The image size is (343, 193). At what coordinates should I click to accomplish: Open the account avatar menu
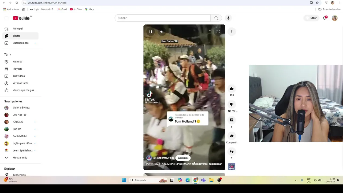335,18
